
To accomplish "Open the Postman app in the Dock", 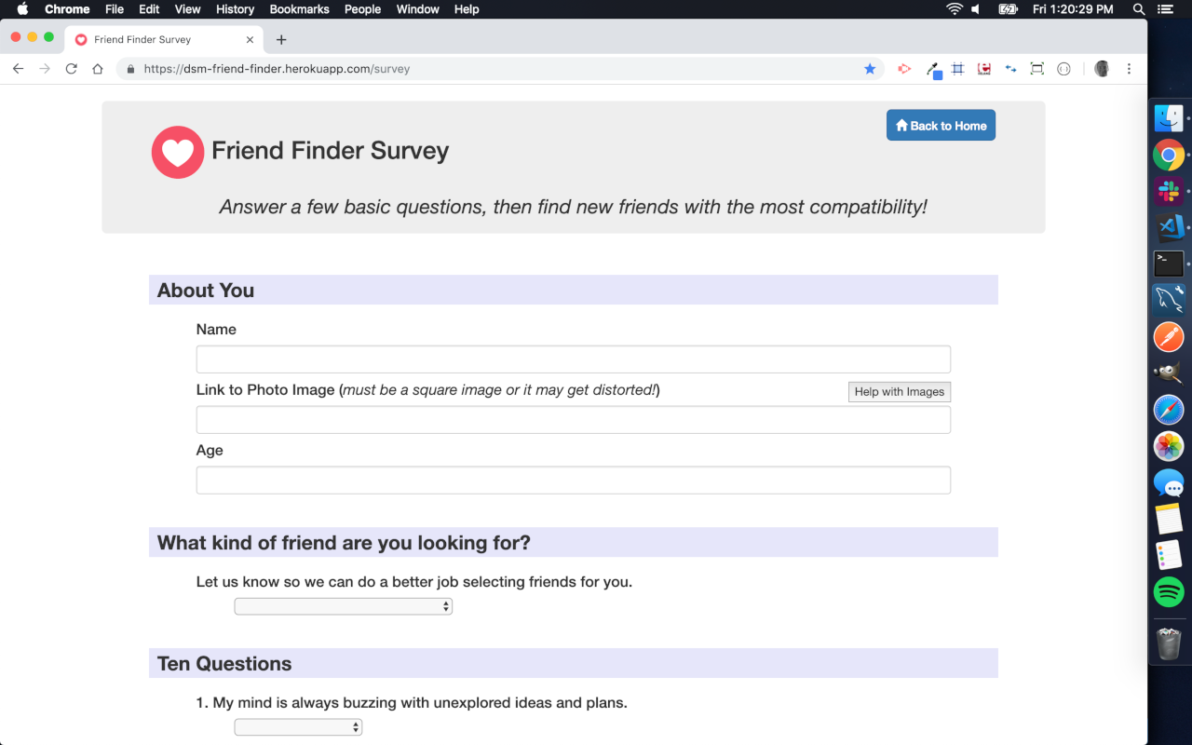I will (1169, 336).
